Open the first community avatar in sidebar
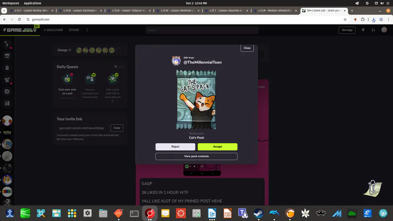The height and width of the screenshot is (221, 393). (7, 121)
